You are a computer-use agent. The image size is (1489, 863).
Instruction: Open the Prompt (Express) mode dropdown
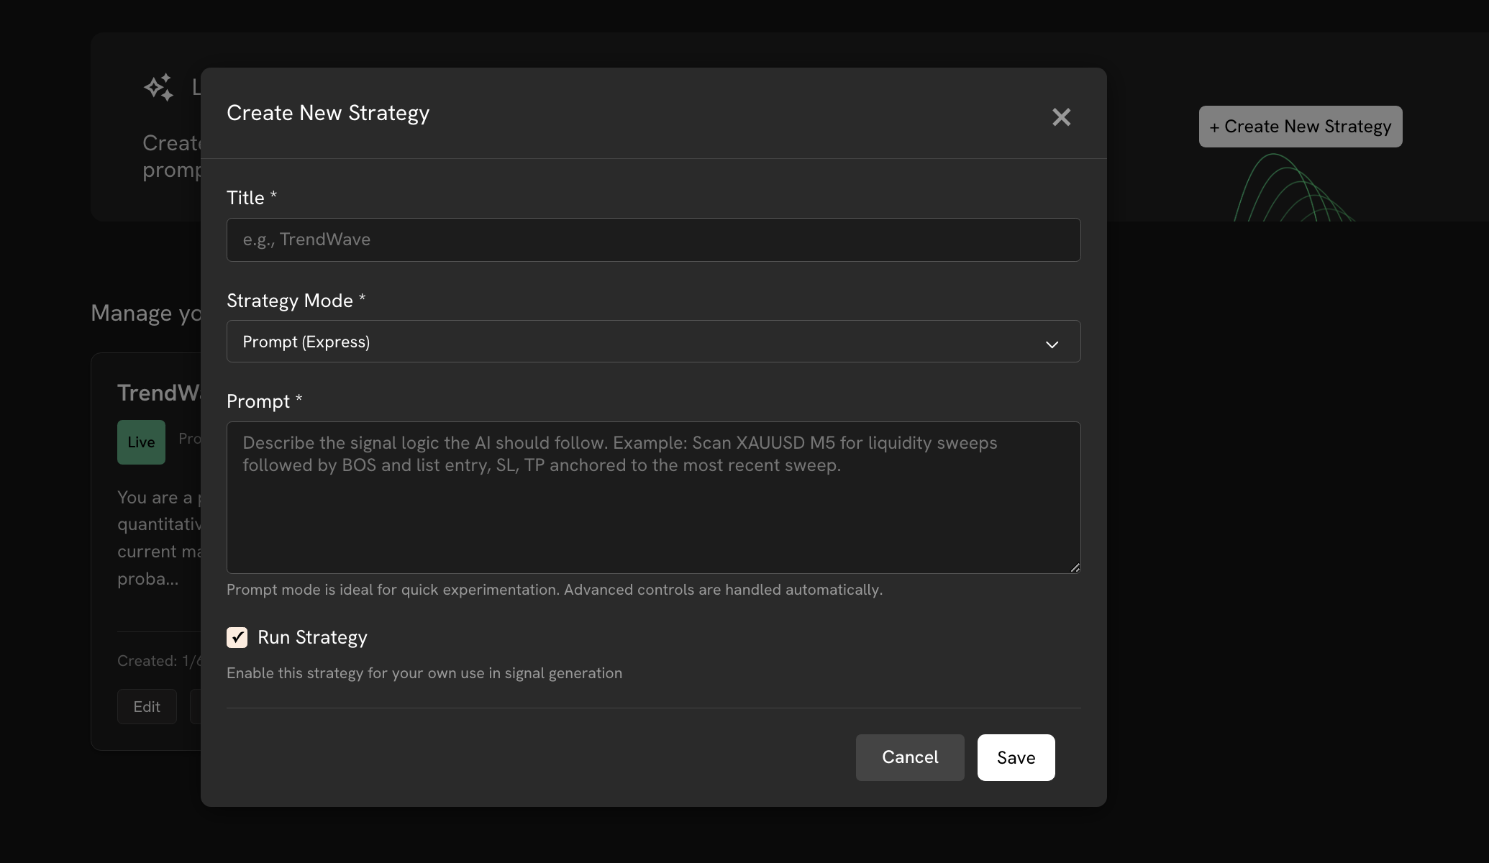click(652, 342)
